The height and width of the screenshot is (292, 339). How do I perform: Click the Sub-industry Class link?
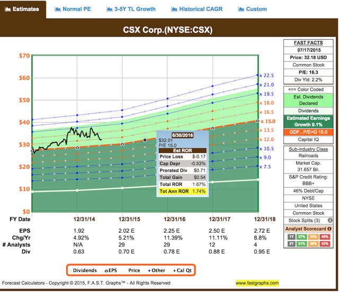tap(308, 149)
